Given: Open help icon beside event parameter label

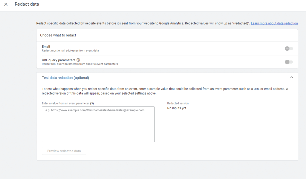Looking at the screenshot, I should coord(92,104).
